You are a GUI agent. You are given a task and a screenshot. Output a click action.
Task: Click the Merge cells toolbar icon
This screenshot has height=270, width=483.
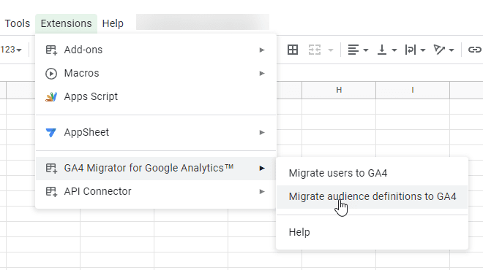coord(315,50)
